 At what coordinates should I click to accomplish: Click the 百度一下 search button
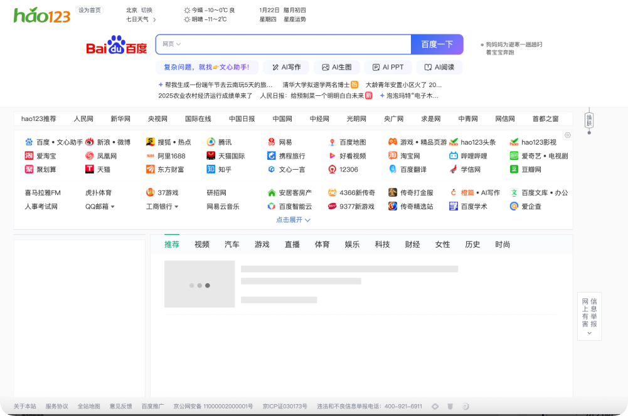pos(438,44)
